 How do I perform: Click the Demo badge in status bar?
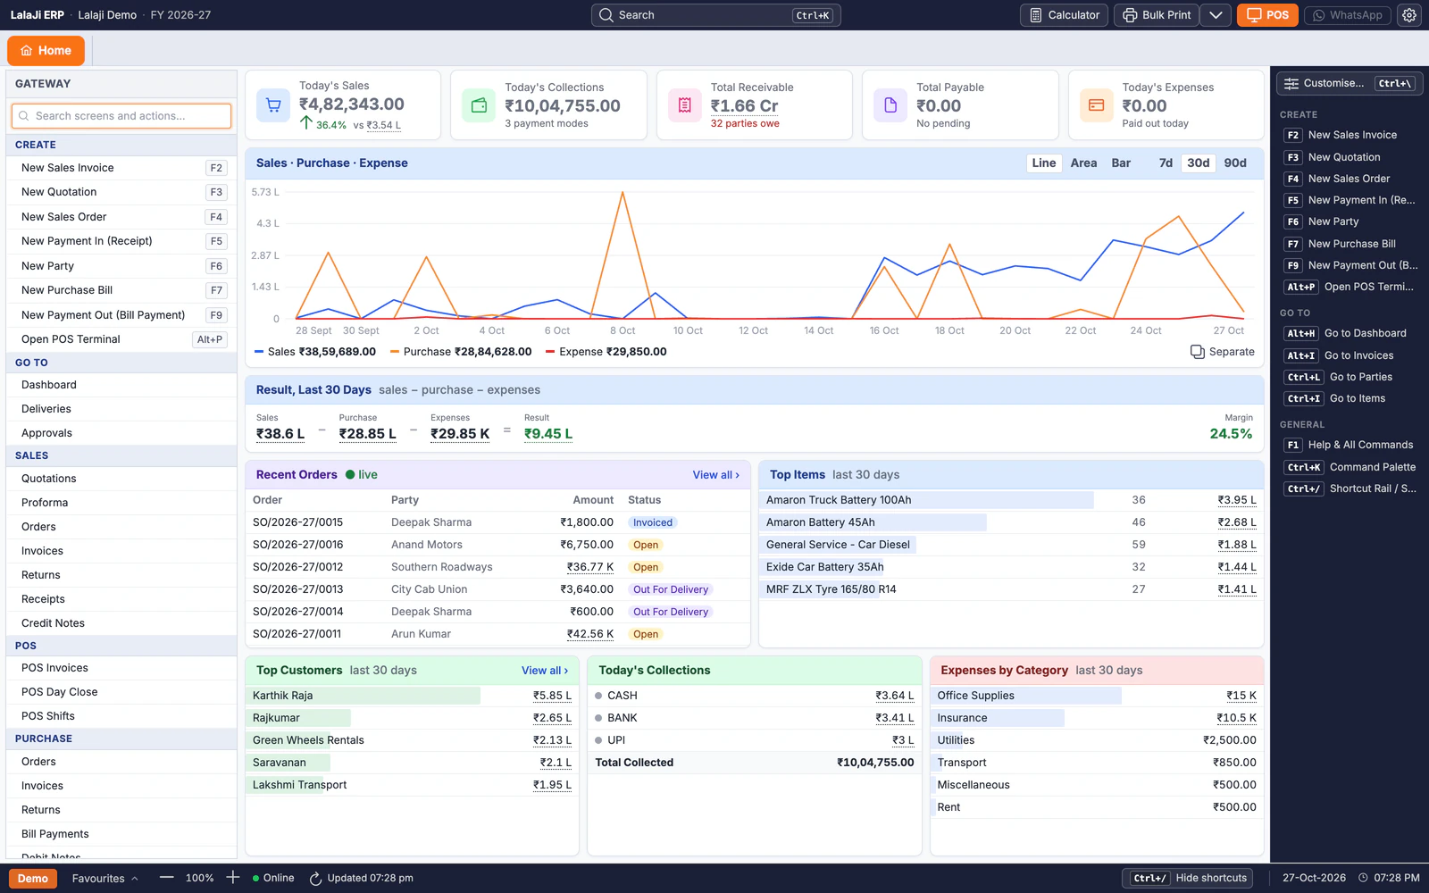33,879
